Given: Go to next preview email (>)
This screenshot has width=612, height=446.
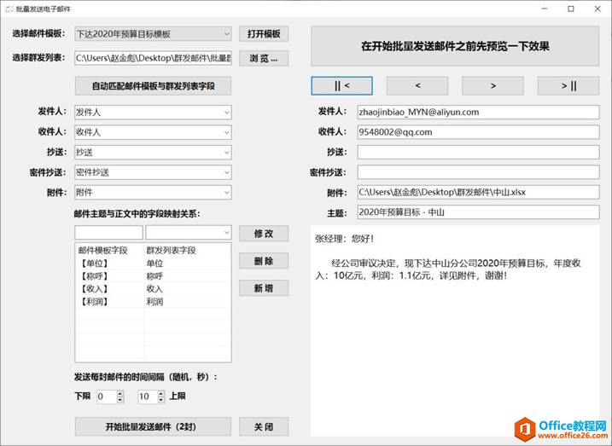Looking at the screenshot, I should tap(493, 85).
